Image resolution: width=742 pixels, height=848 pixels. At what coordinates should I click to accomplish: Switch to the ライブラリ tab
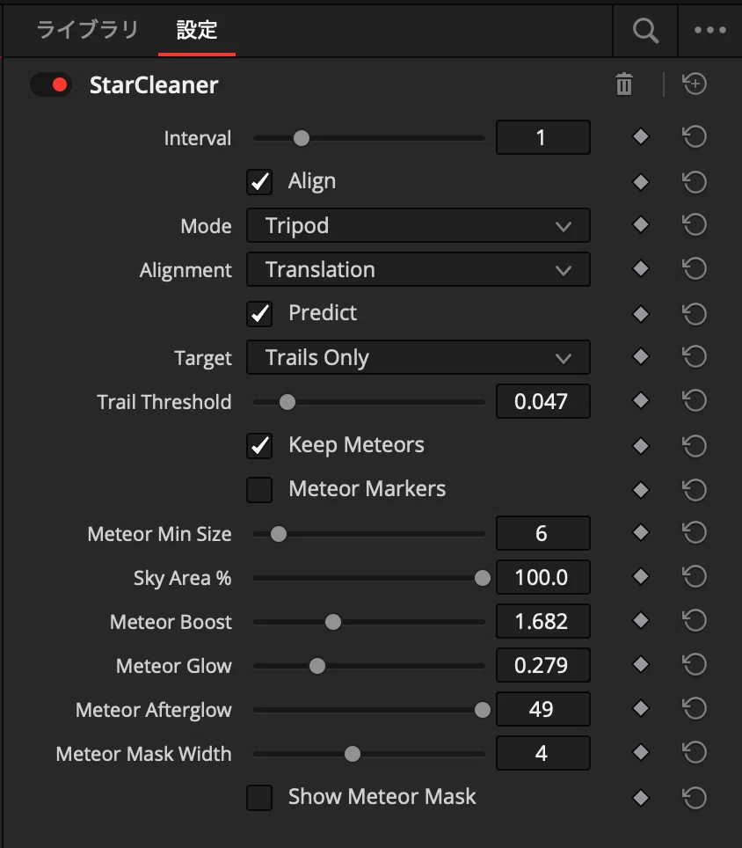(88, 30)
